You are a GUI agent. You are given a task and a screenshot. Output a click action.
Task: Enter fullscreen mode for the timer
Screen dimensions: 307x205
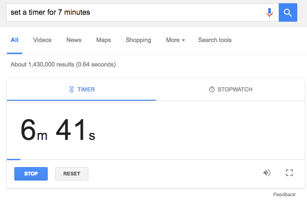[x=290, y=173]
